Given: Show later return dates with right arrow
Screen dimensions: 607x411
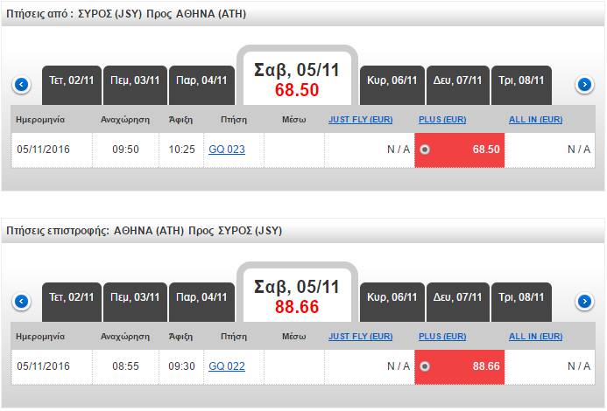Looking at the screenshot, I should pos(584,302).
